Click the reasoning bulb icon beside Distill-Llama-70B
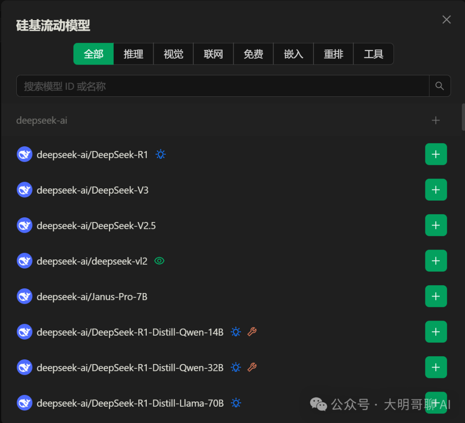 tap(236, 403)
